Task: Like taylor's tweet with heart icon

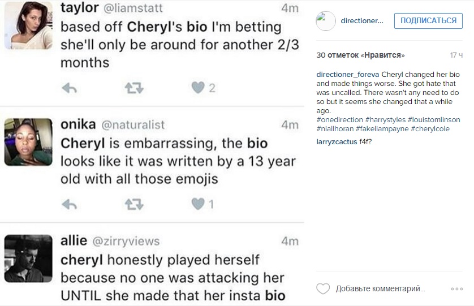Action: (x=197, y=88)
